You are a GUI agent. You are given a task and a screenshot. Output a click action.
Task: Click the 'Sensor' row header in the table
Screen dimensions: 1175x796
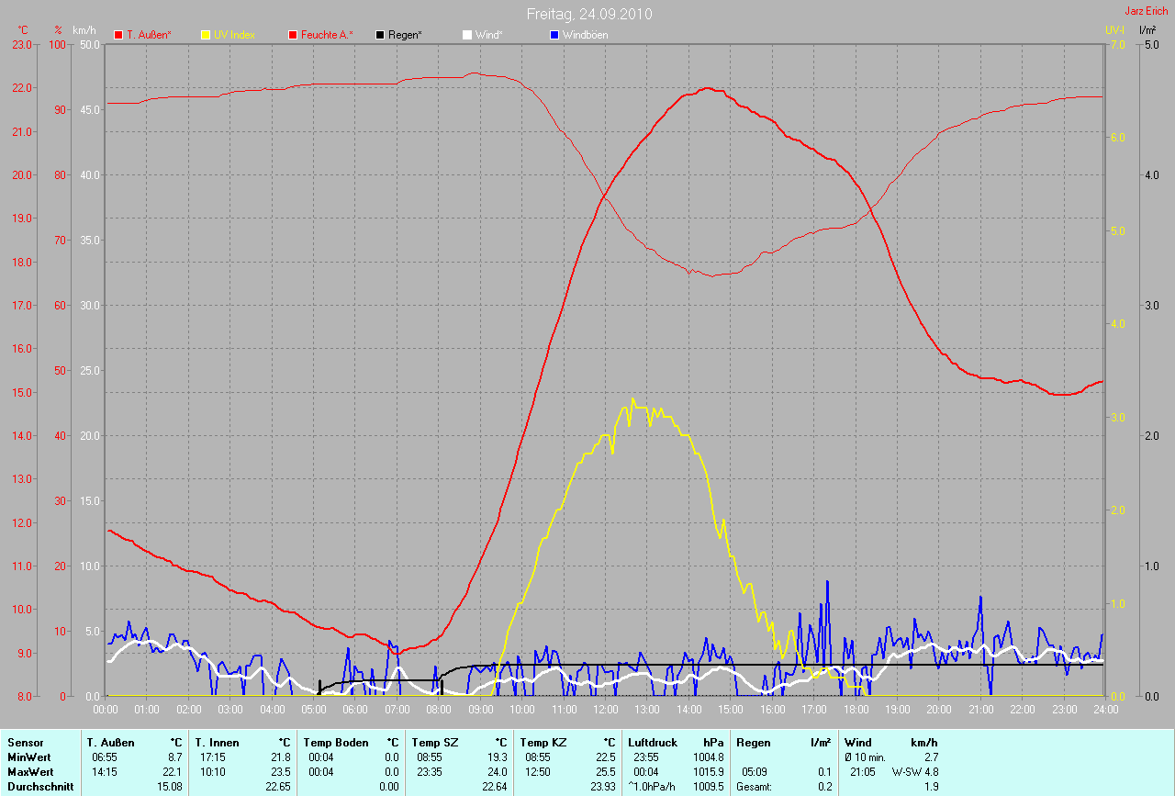click(x=25, y=742)
